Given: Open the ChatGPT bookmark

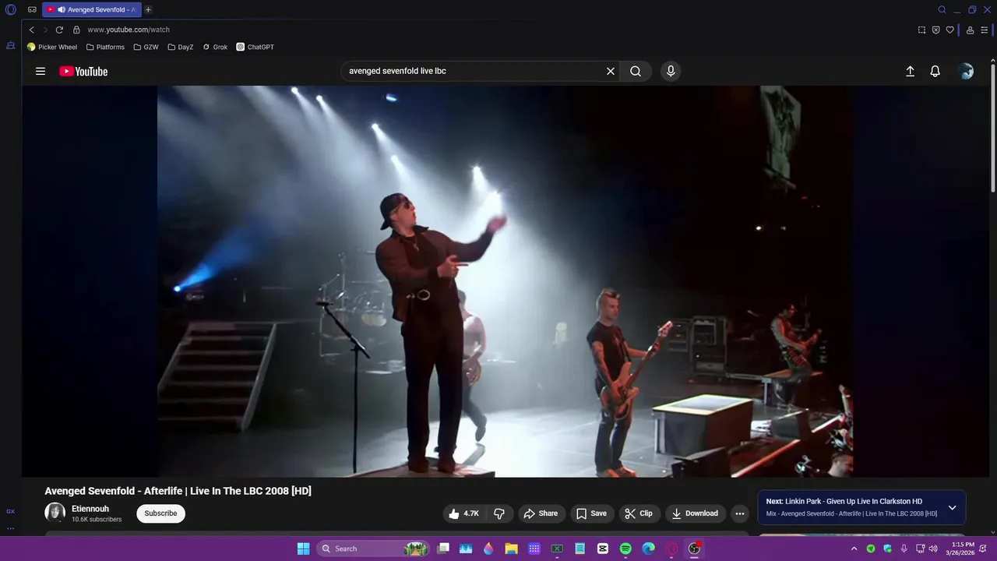Looking at the screenshot, I should (255, 47).
